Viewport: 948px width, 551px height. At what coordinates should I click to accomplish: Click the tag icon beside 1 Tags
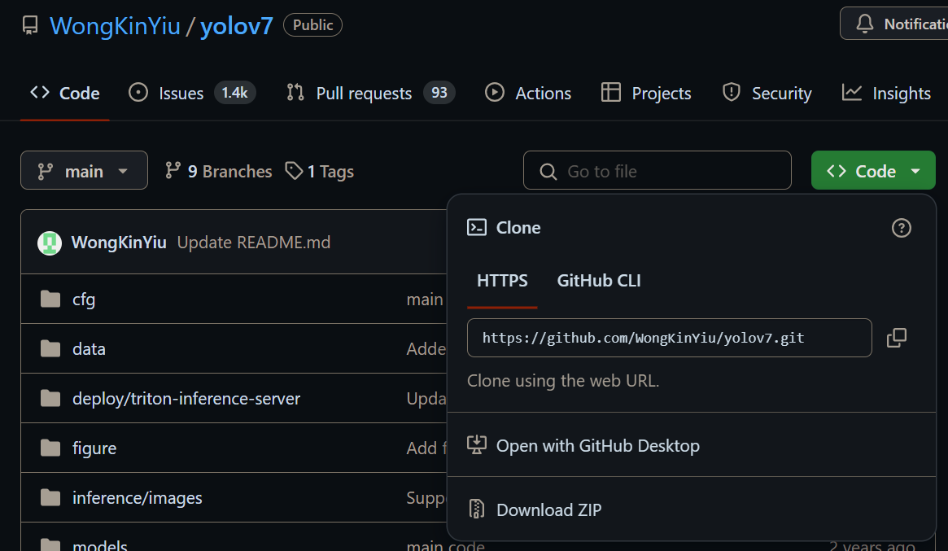tap(294, 171)
